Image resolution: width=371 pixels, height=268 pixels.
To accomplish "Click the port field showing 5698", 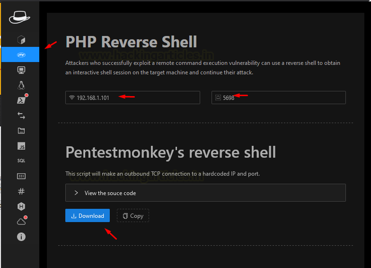I will (x=278, y=98).
